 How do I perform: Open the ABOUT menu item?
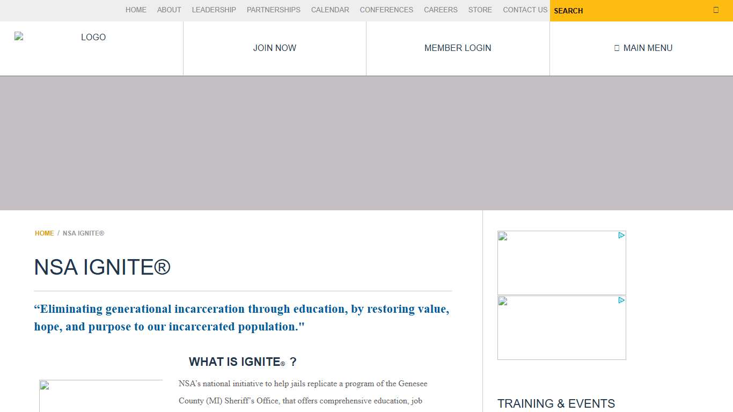tap(169, 10)
